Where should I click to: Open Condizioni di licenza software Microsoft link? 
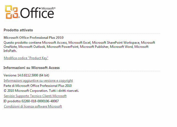pyautogui.click(x=33, y=106)
